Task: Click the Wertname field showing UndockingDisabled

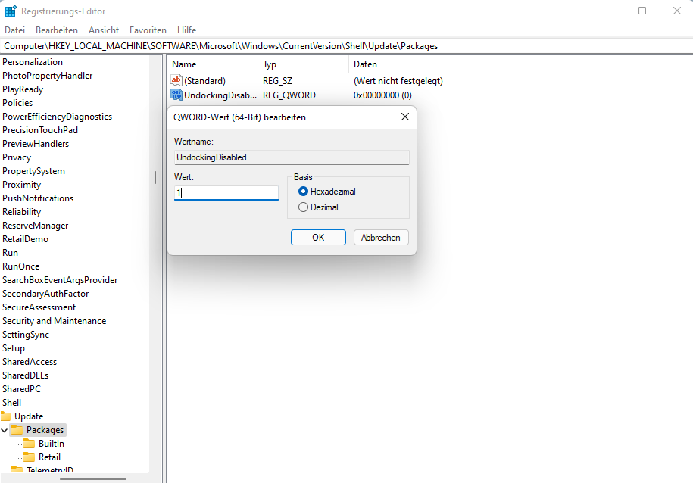Action: tap(292, 157)
